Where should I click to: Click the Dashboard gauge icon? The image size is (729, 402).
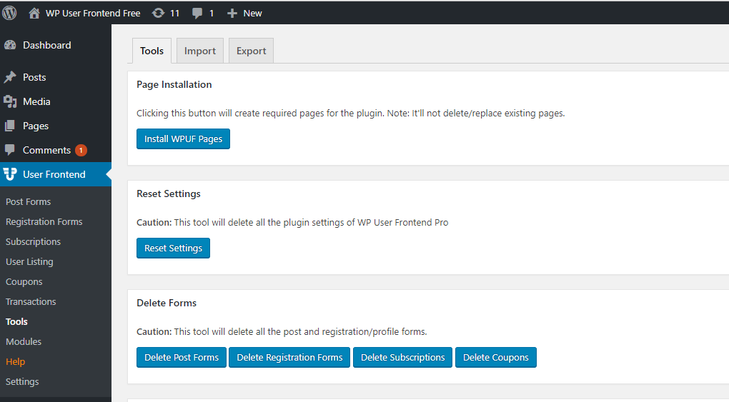(x=10, y=45)
